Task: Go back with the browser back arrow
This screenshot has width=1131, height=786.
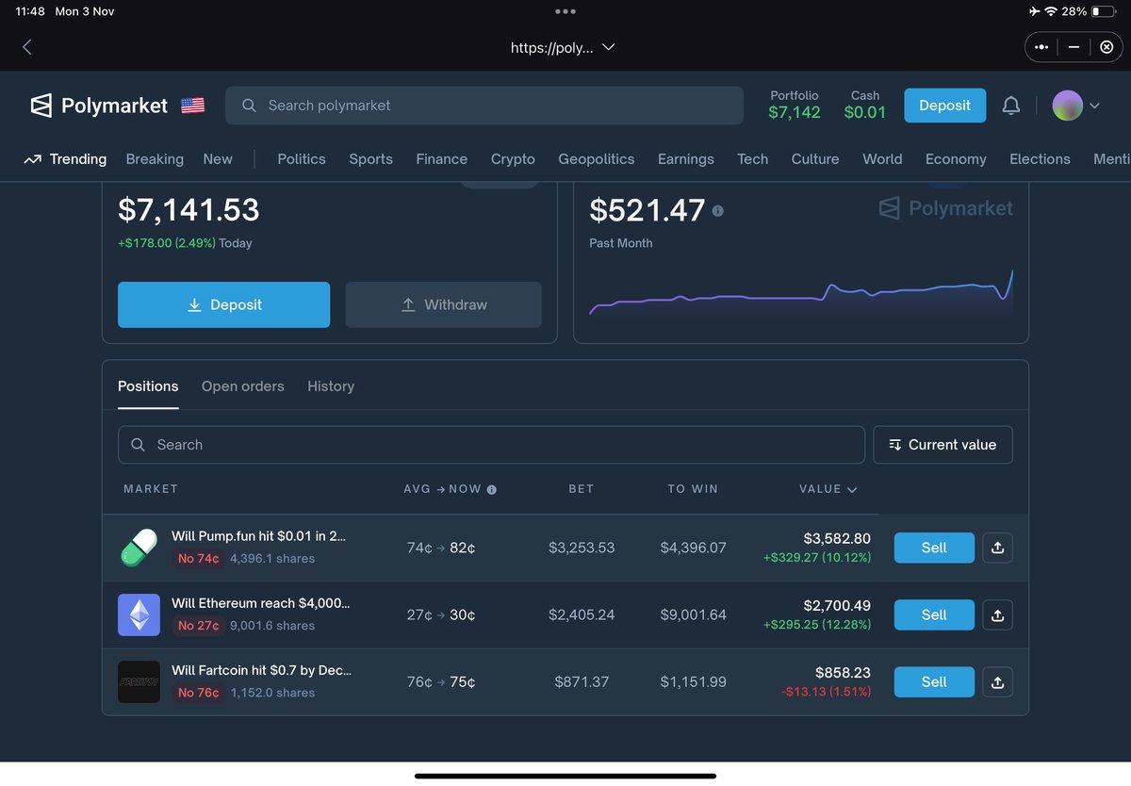Action: tap(26, 47)
